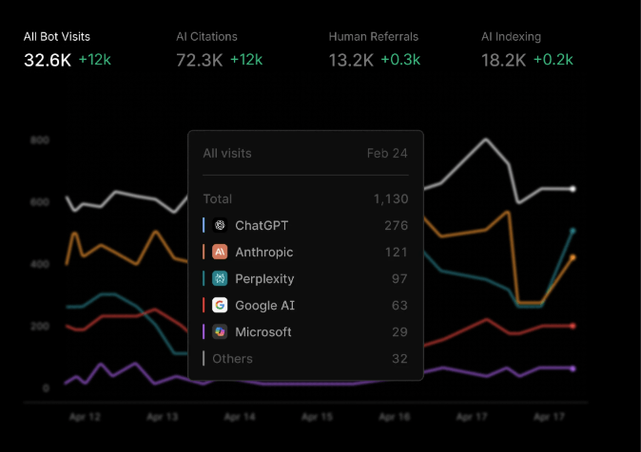Click the purple line end point marker
641x452 pixels.
click(x=573, y=368)
